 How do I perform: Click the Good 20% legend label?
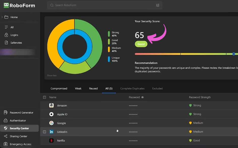click(115, 42)
